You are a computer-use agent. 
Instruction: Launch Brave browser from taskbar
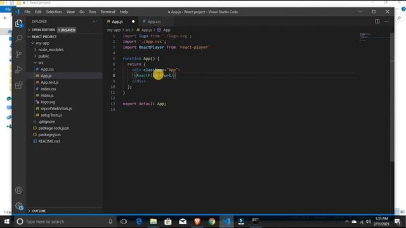[197, 222]
